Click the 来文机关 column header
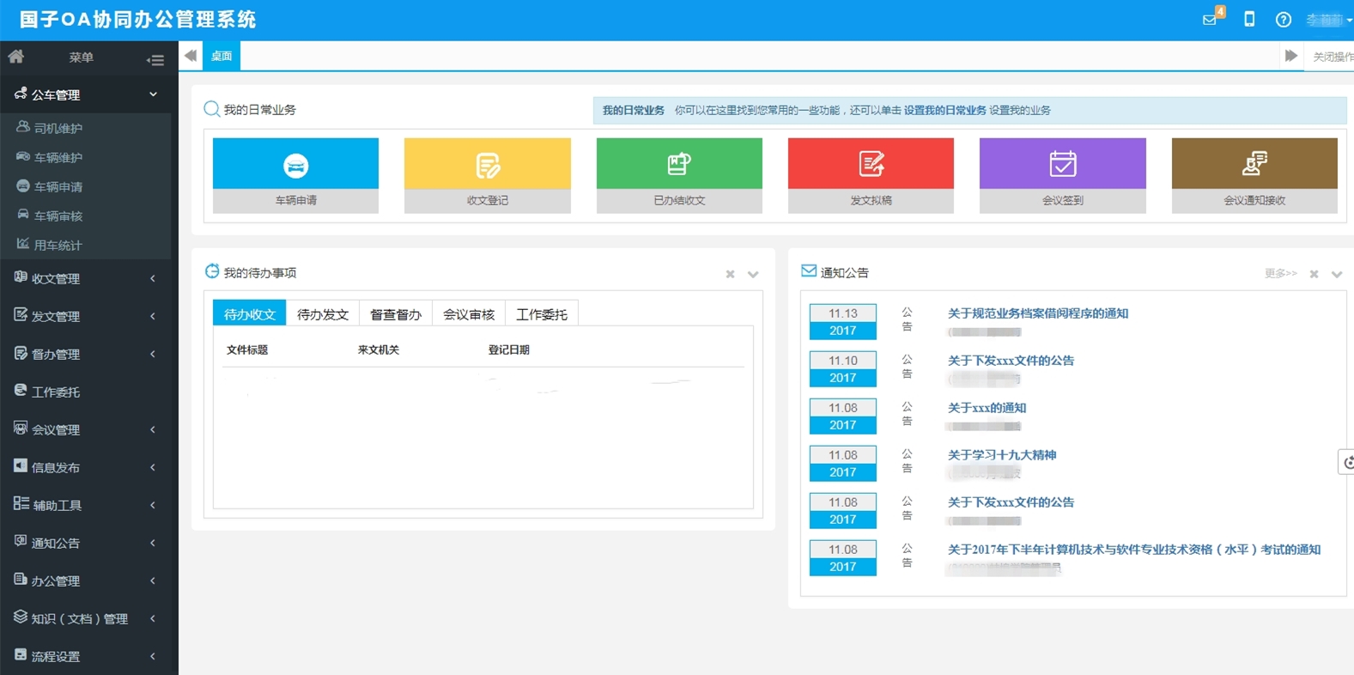The image size is (1354, 675). click(x=379, y=350)
